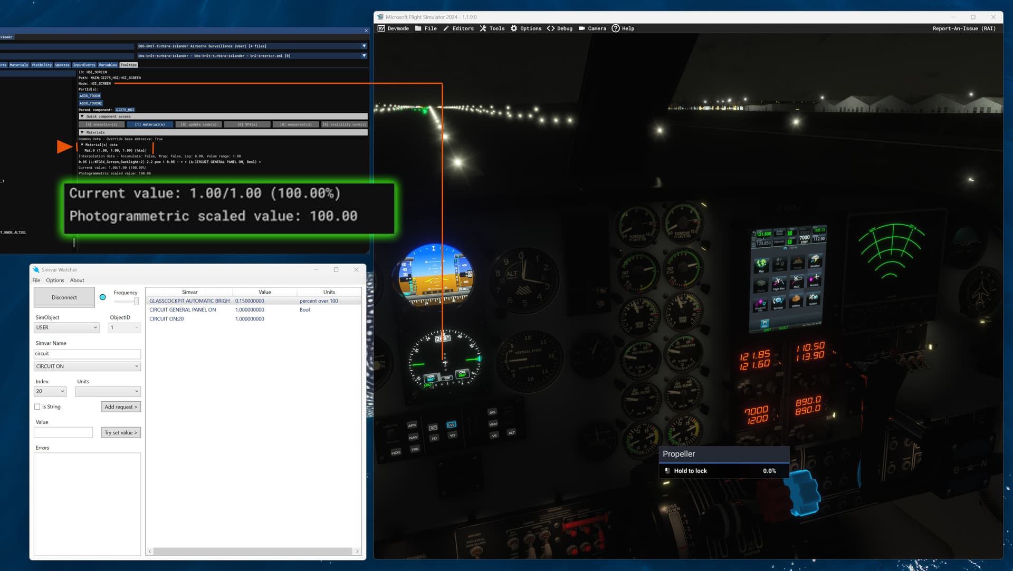1013x571 pixels.
Task: Open the Editors menu
Action: [x=458, y=28]
